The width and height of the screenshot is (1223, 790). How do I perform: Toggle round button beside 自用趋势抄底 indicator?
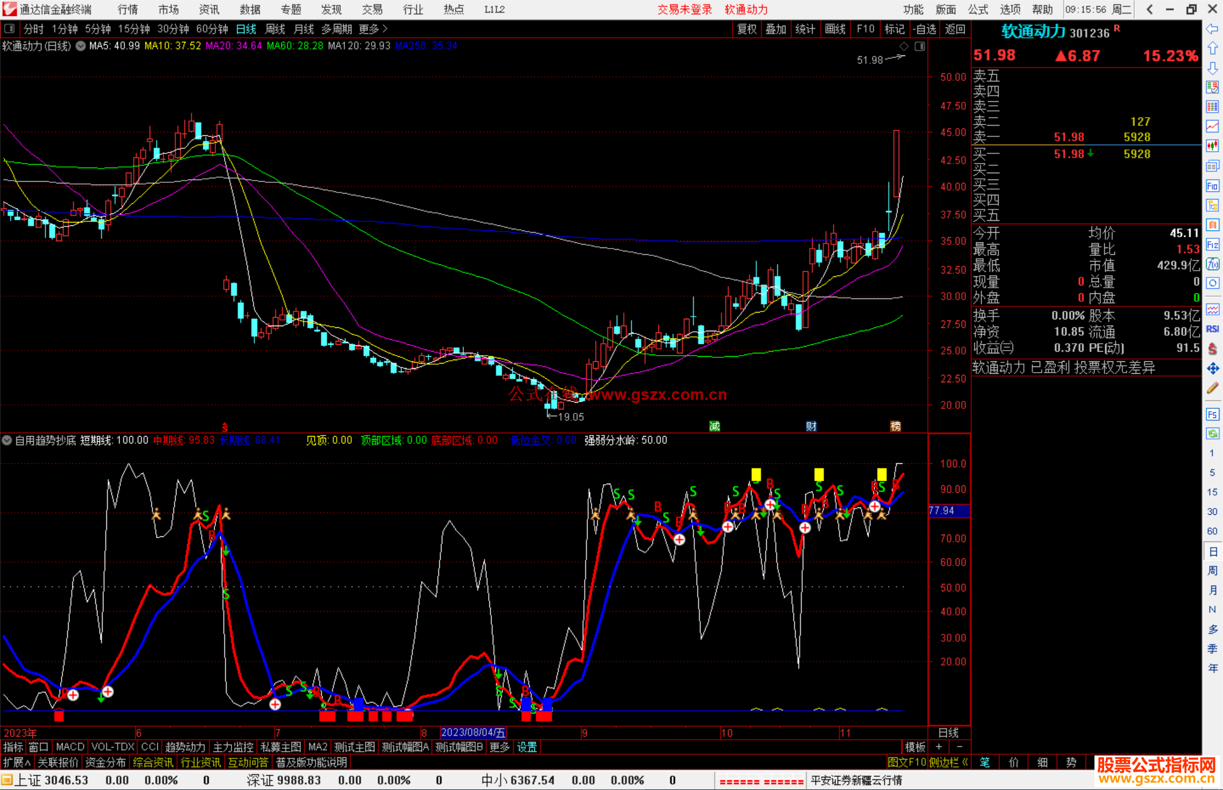coord(7,440)
